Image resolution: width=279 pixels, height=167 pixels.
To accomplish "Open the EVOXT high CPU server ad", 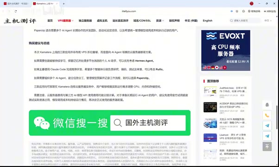I will point(226,51).
